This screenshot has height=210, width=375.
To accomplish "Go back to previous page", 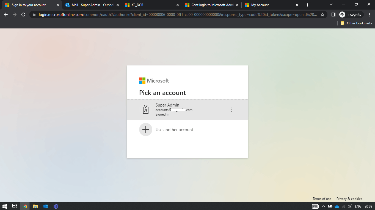I will pyautogui.click(x=6, y=15).
